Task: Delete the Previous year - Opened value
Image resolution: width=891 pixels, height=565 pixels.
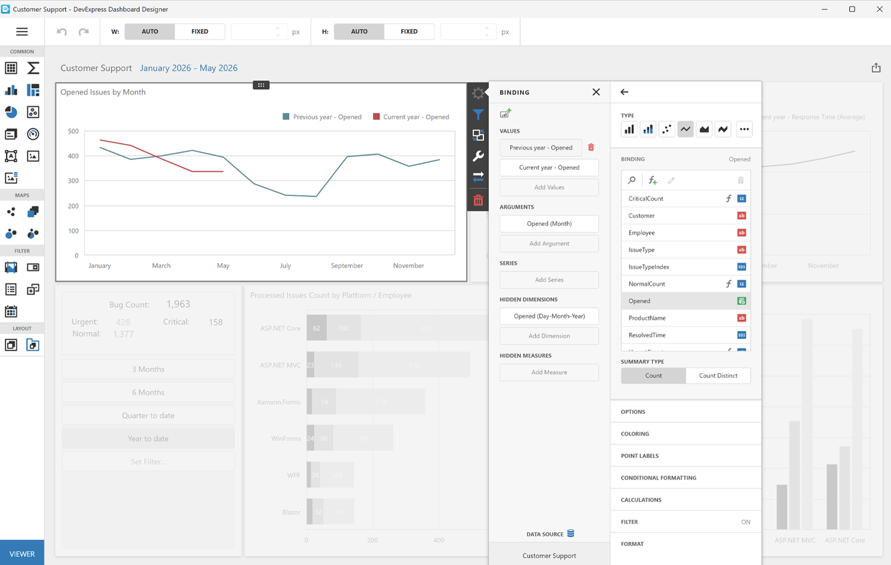Action: 591,147
